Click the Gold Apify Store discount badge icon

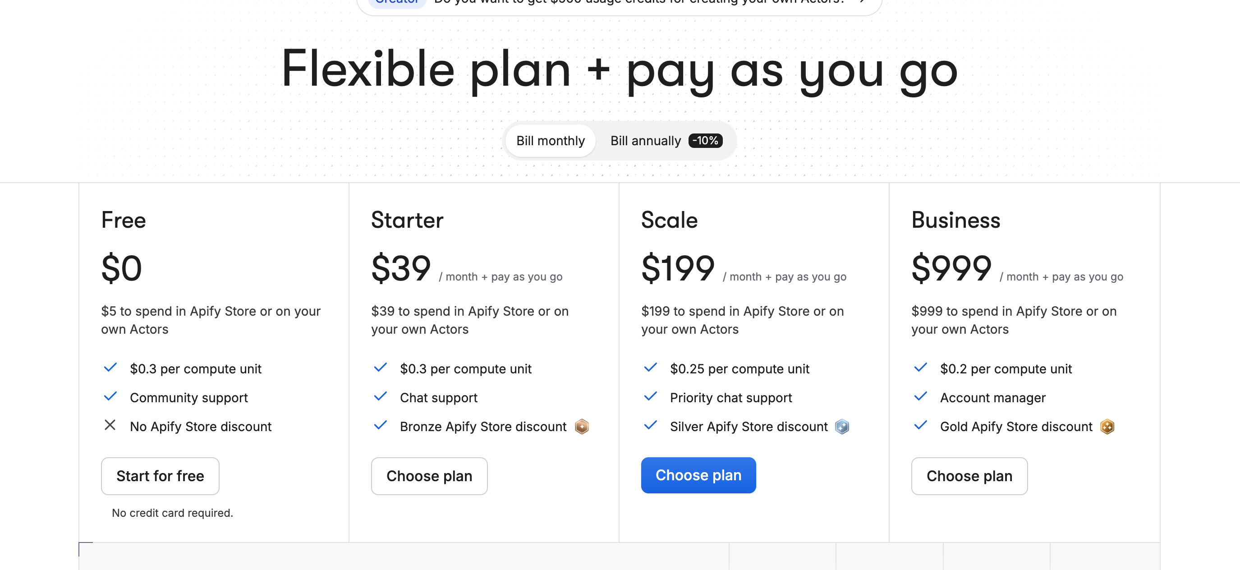(1107, 427)
